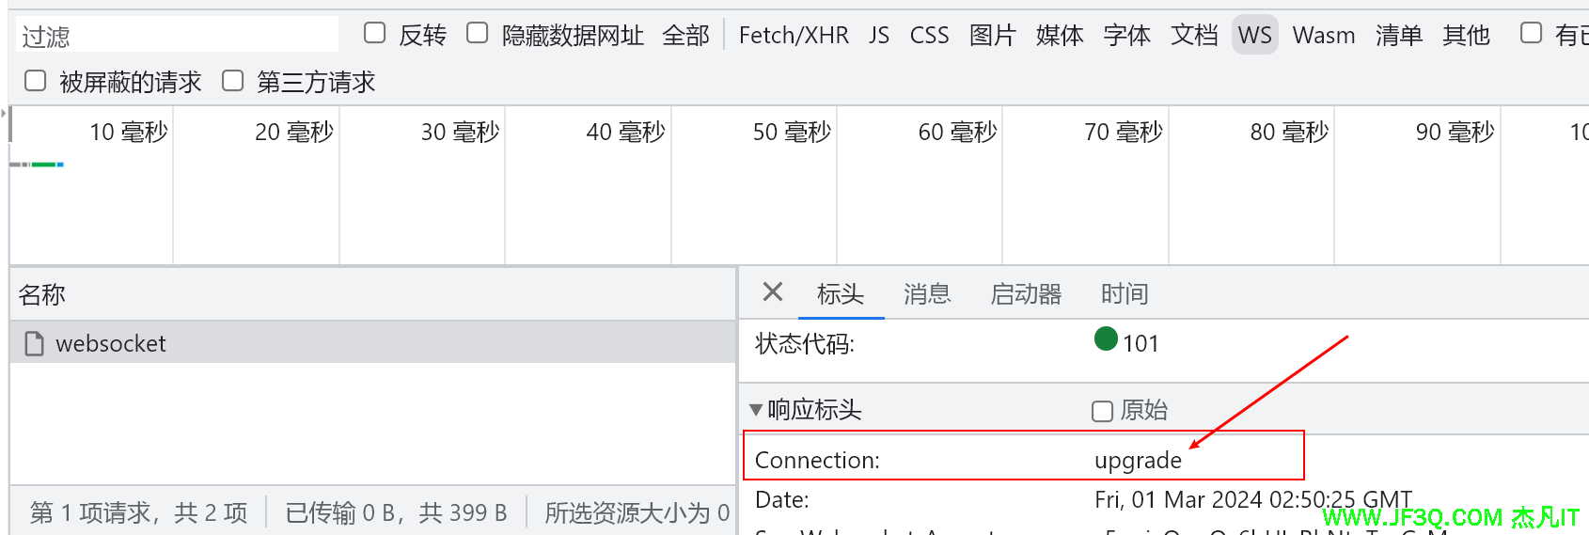1589x535 pixels.
Task: Open the 启动器 tab
Action: [1026, 294]
